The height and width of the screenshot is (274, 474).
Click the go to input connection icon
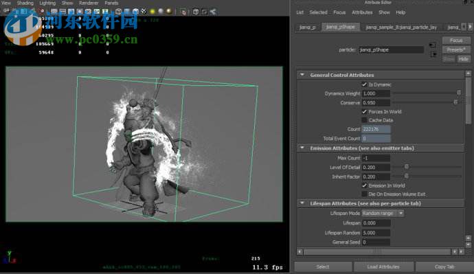tap(433, 45)
